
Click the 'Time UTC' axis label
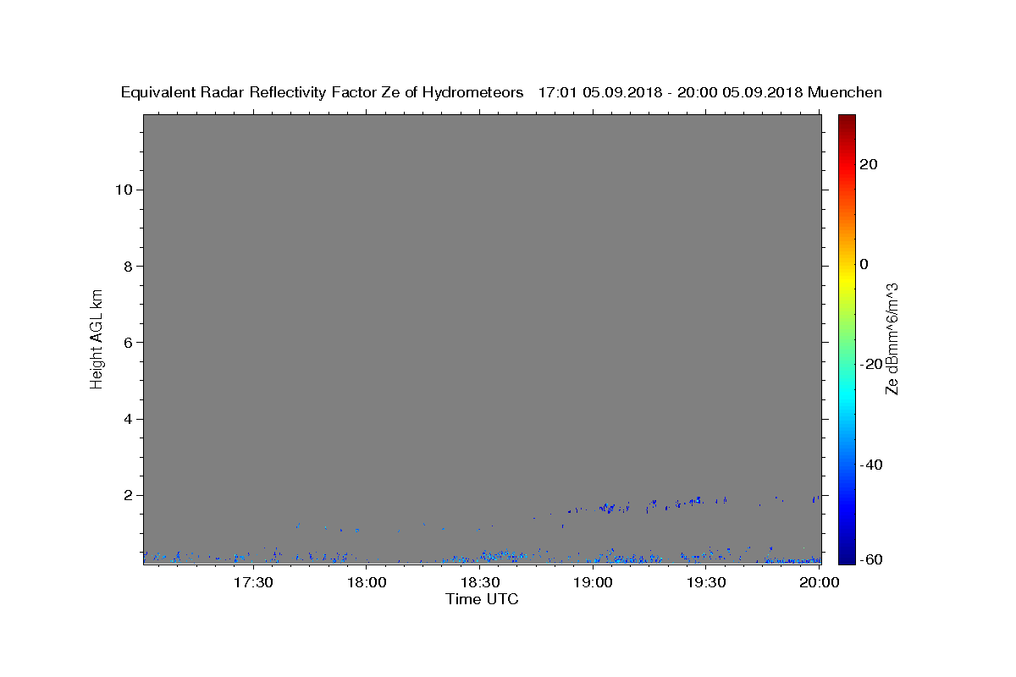coord(482,599)
